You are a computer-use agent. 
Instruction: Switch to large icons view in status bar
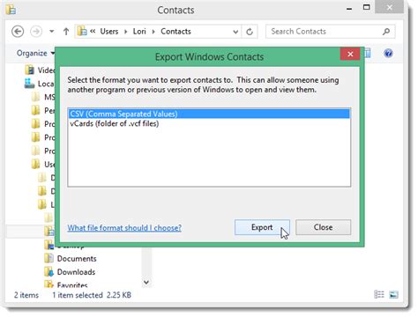393,294
